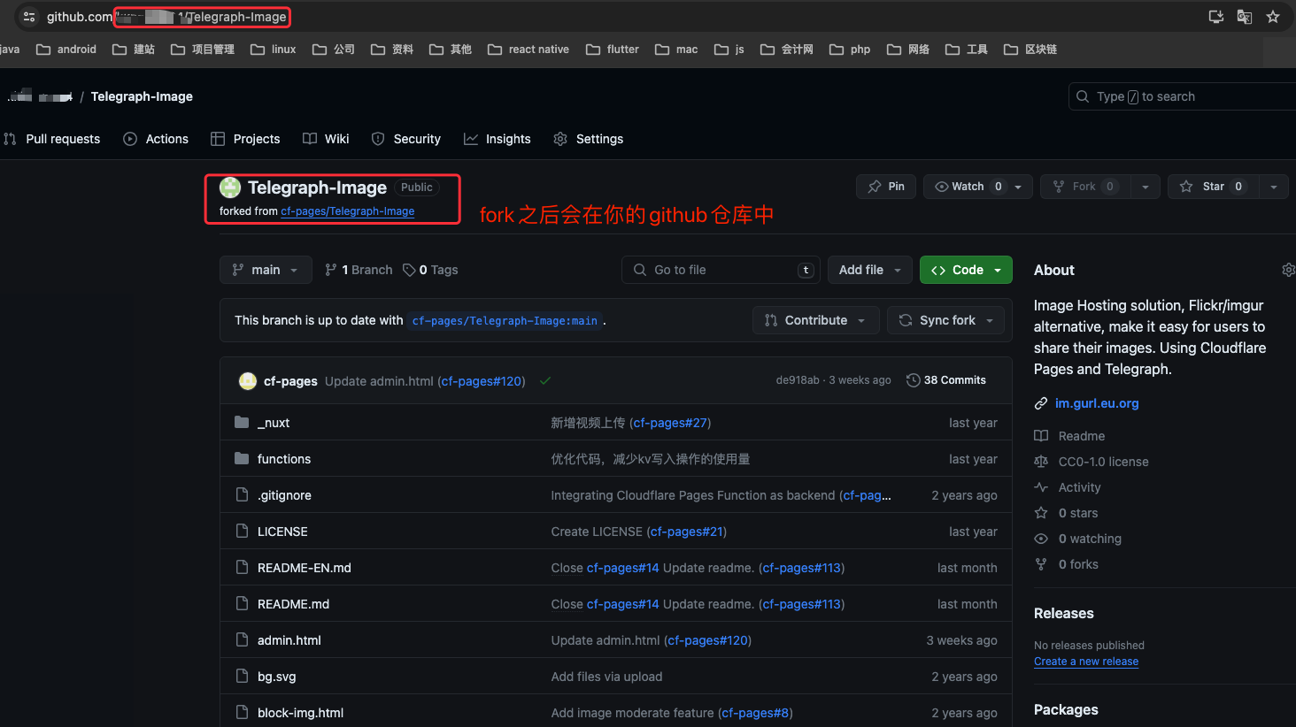Image resolution: width=1296 pixels, height=727 pixels.
Task: Open the README.md file
Action: click(x=293, y=604)
